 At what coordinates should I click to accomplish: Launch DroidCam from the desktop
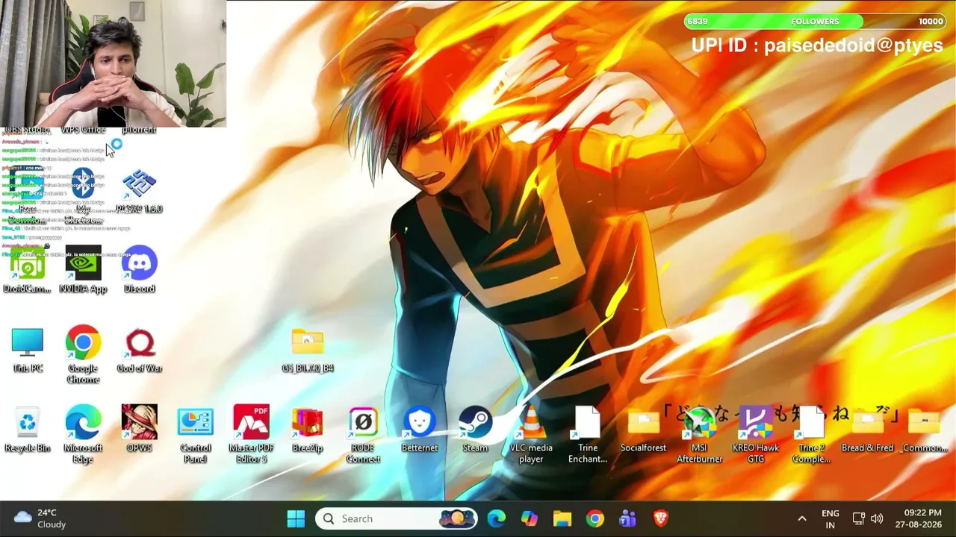[x=28, y=270]
